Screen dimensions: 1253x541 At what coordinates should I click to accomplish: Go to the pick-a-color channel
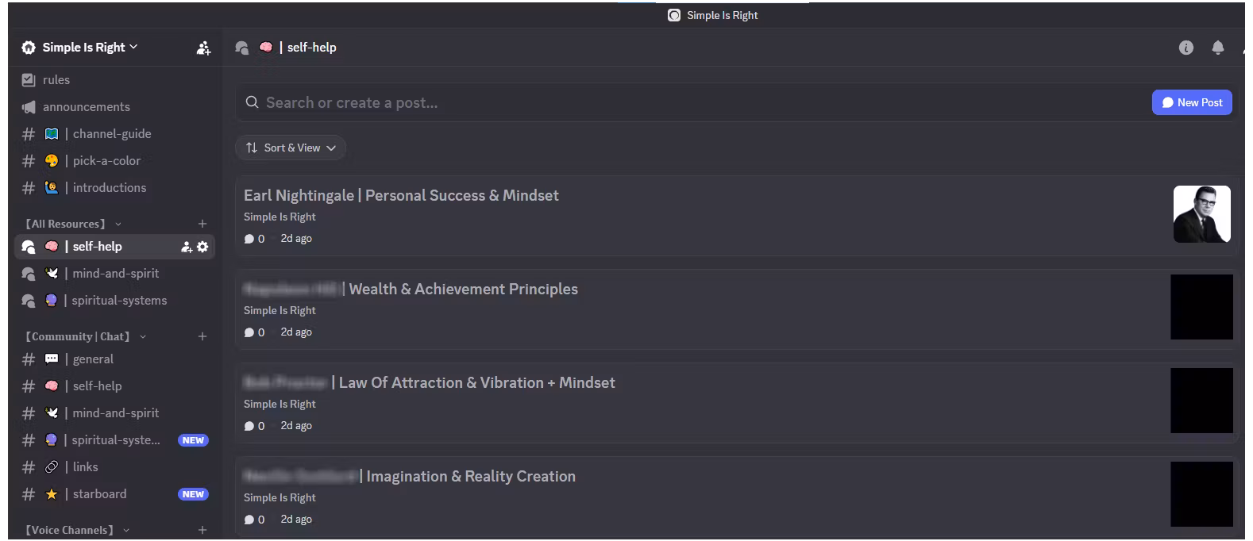106,161
